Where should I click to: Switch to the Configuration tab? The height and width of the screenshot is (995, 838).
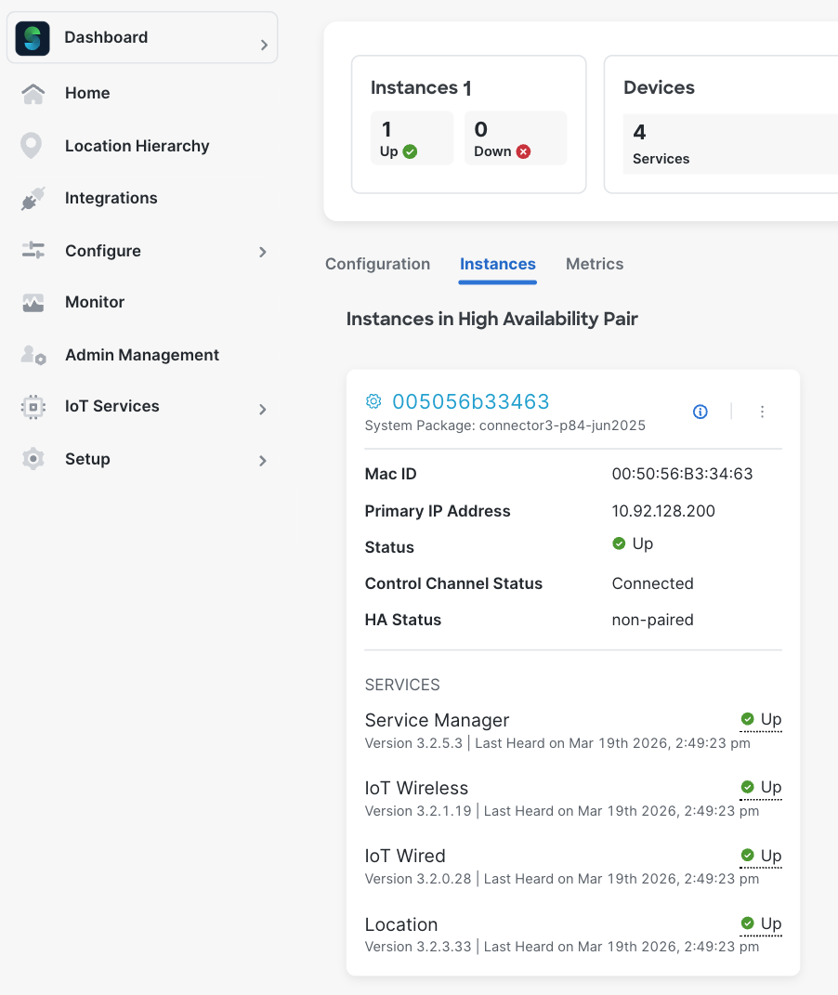pyautogui.click(x=377, y=264)
